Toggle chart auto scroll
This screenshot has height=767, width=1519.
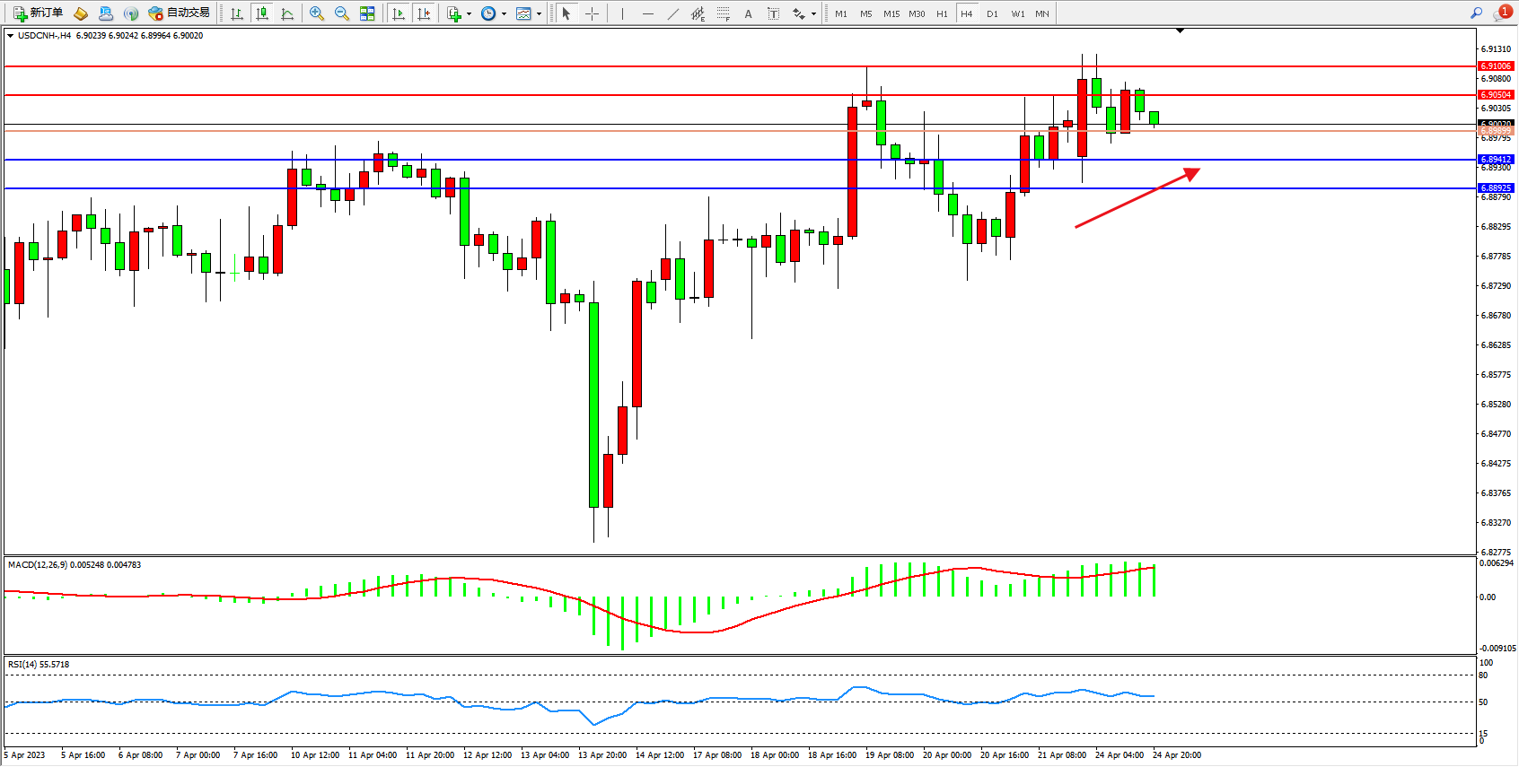399,13
